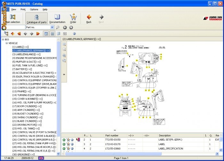Click the parts table horizontal scrollbar thumb
The width and height of the screenshot is (224, 161).
pos(113,154)
